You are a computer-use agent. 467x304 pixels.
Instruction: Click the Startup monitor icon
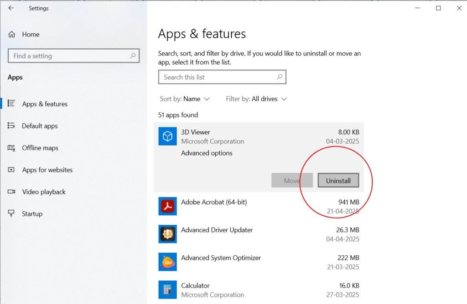pyautogui.click(x=11, y=213)
